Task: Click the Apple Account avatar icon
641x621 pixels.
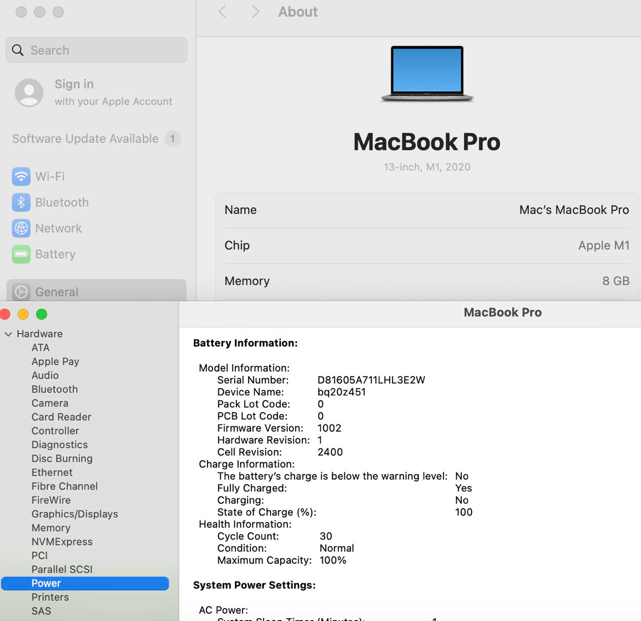Action: coord(29,93)
